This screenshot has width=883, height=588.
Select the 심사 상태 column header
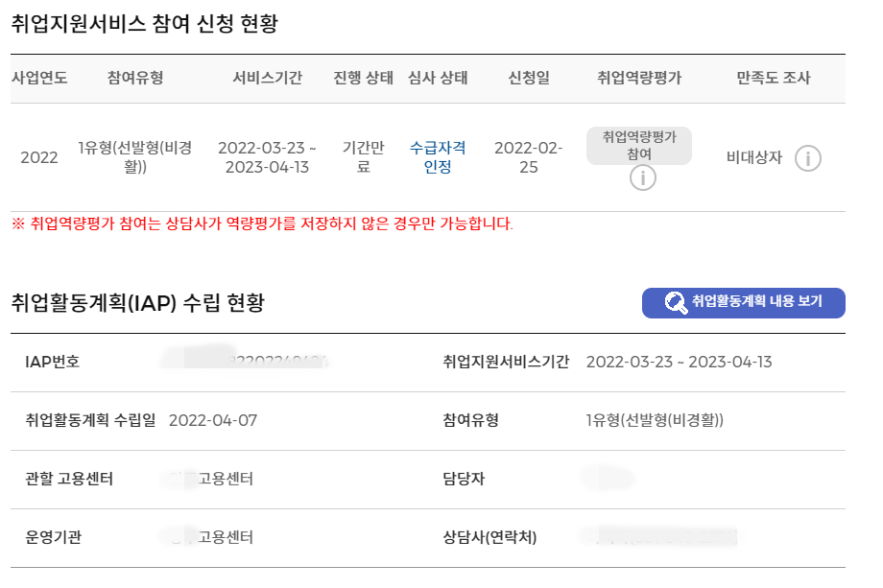(438, 78)
